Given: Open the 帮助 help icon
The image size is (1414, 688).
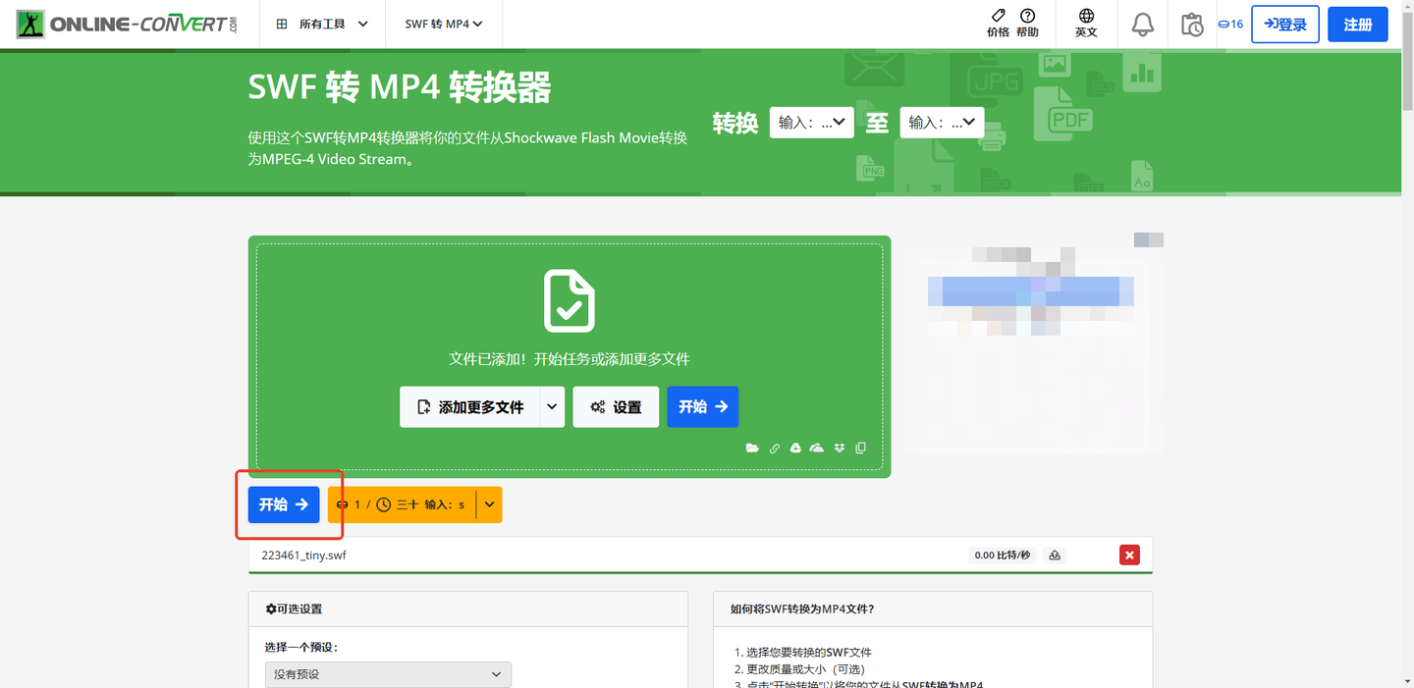Looking at the screenshot, I should point(1027,23).
